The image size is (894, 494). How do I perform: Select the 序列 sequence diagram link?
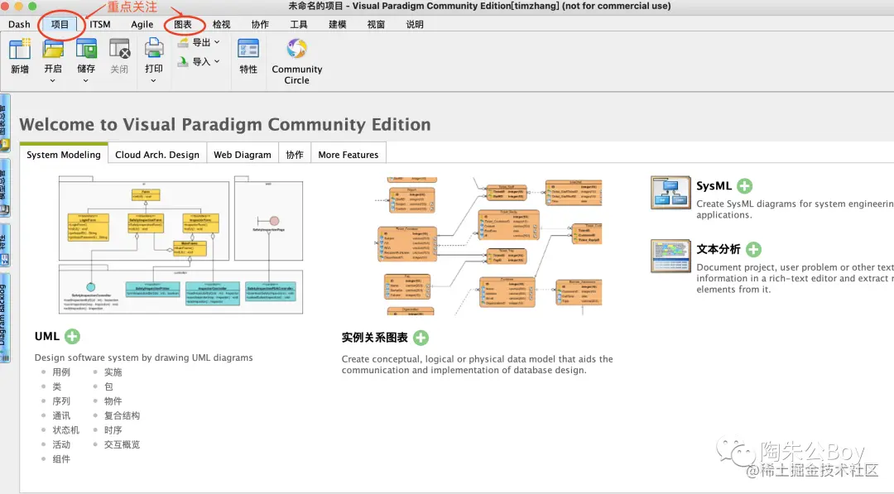[x=61, y=401]
